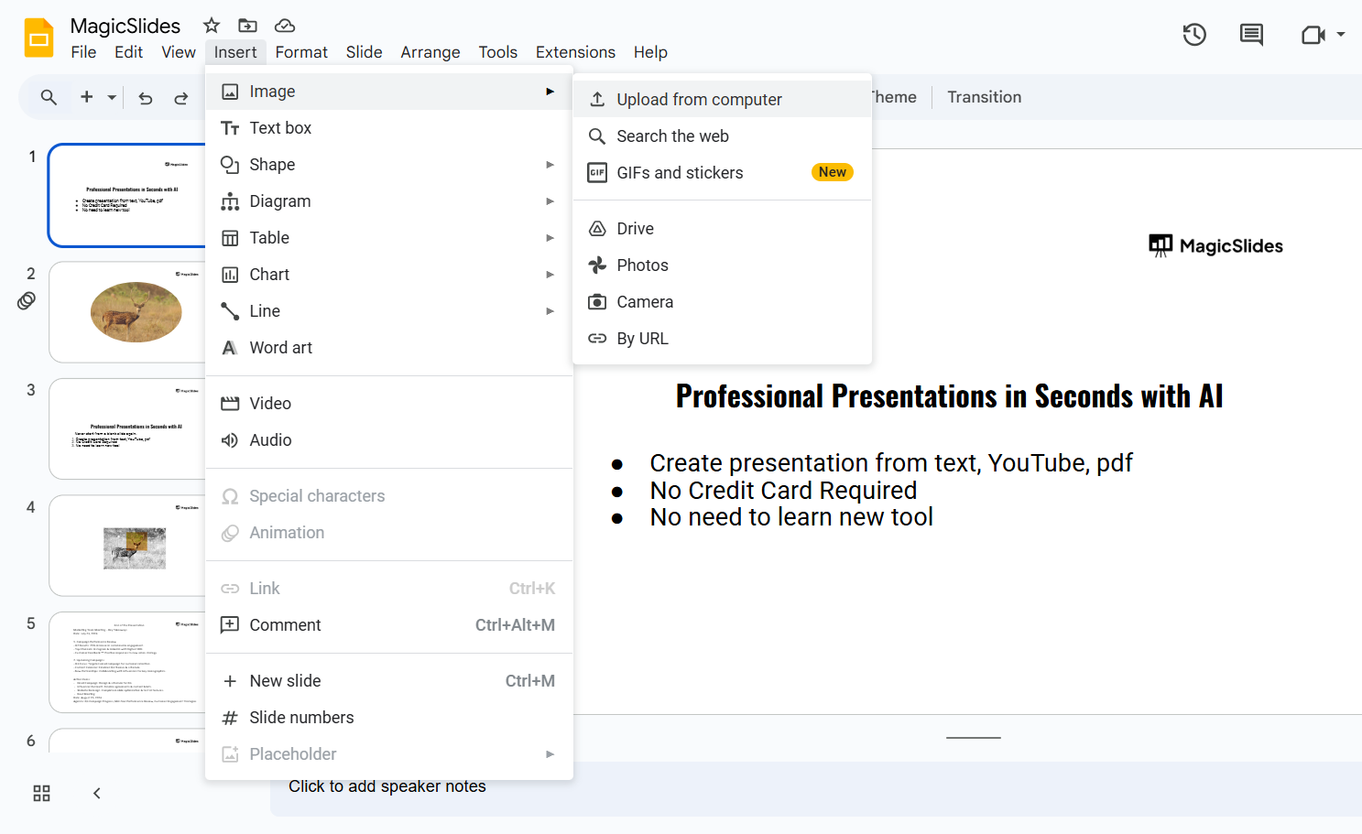
Task: Click the Transition button
Action: pos(984,97)
